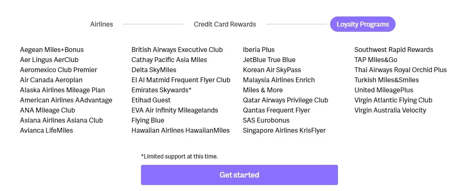This screenshot has width=470, height=191.
Task: Click Iberia Plus entry
Action: [258, 50]
